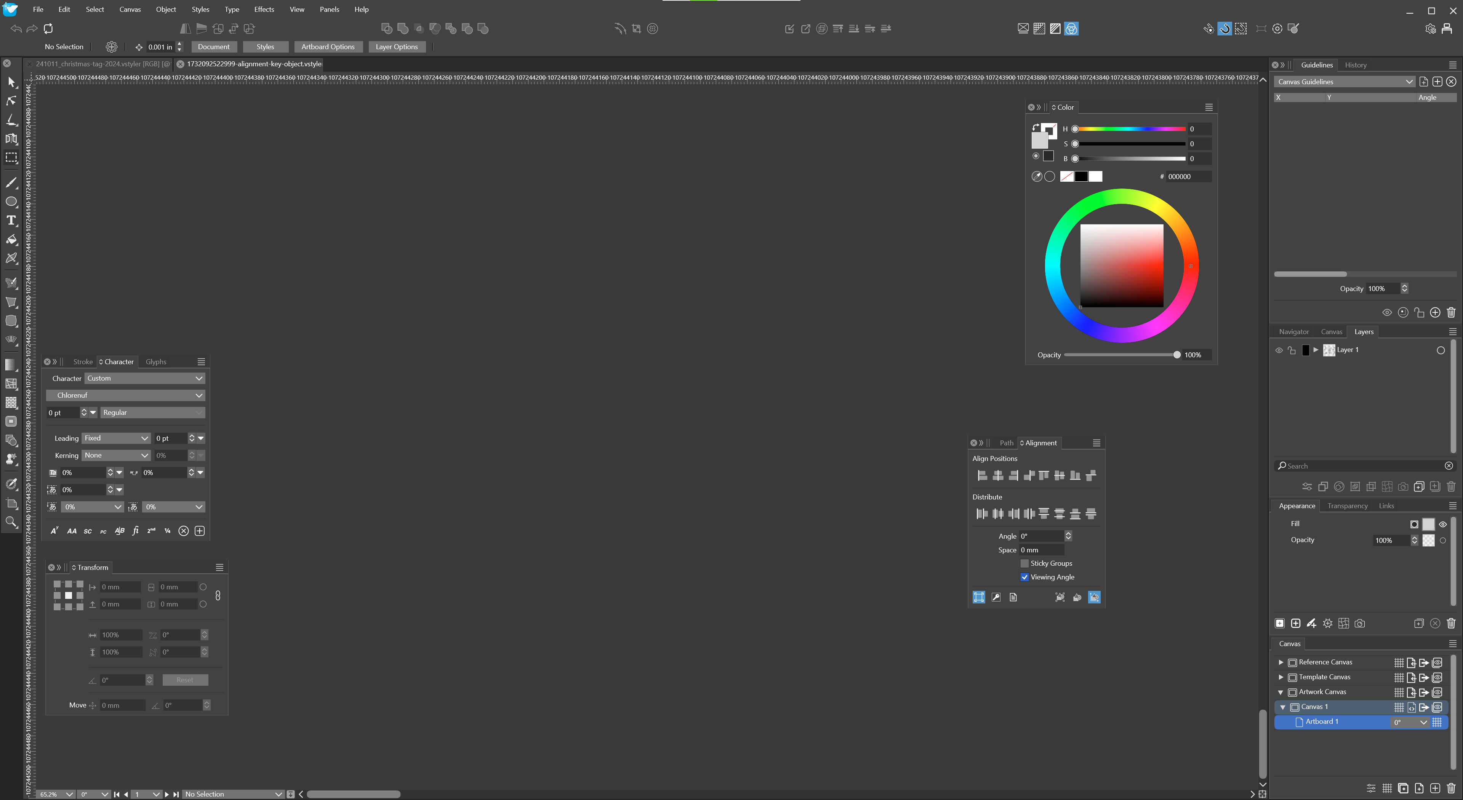Select the white color swatch in Color panel
The image size is (1463, 800).
tap(1096, 177)
